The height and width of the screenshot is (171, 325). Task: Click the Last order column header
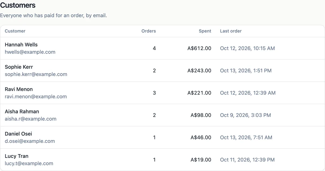click(231, 31)
